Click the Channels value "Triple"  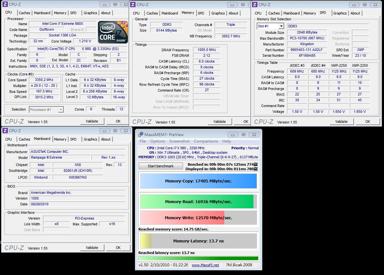pos(231,25)
